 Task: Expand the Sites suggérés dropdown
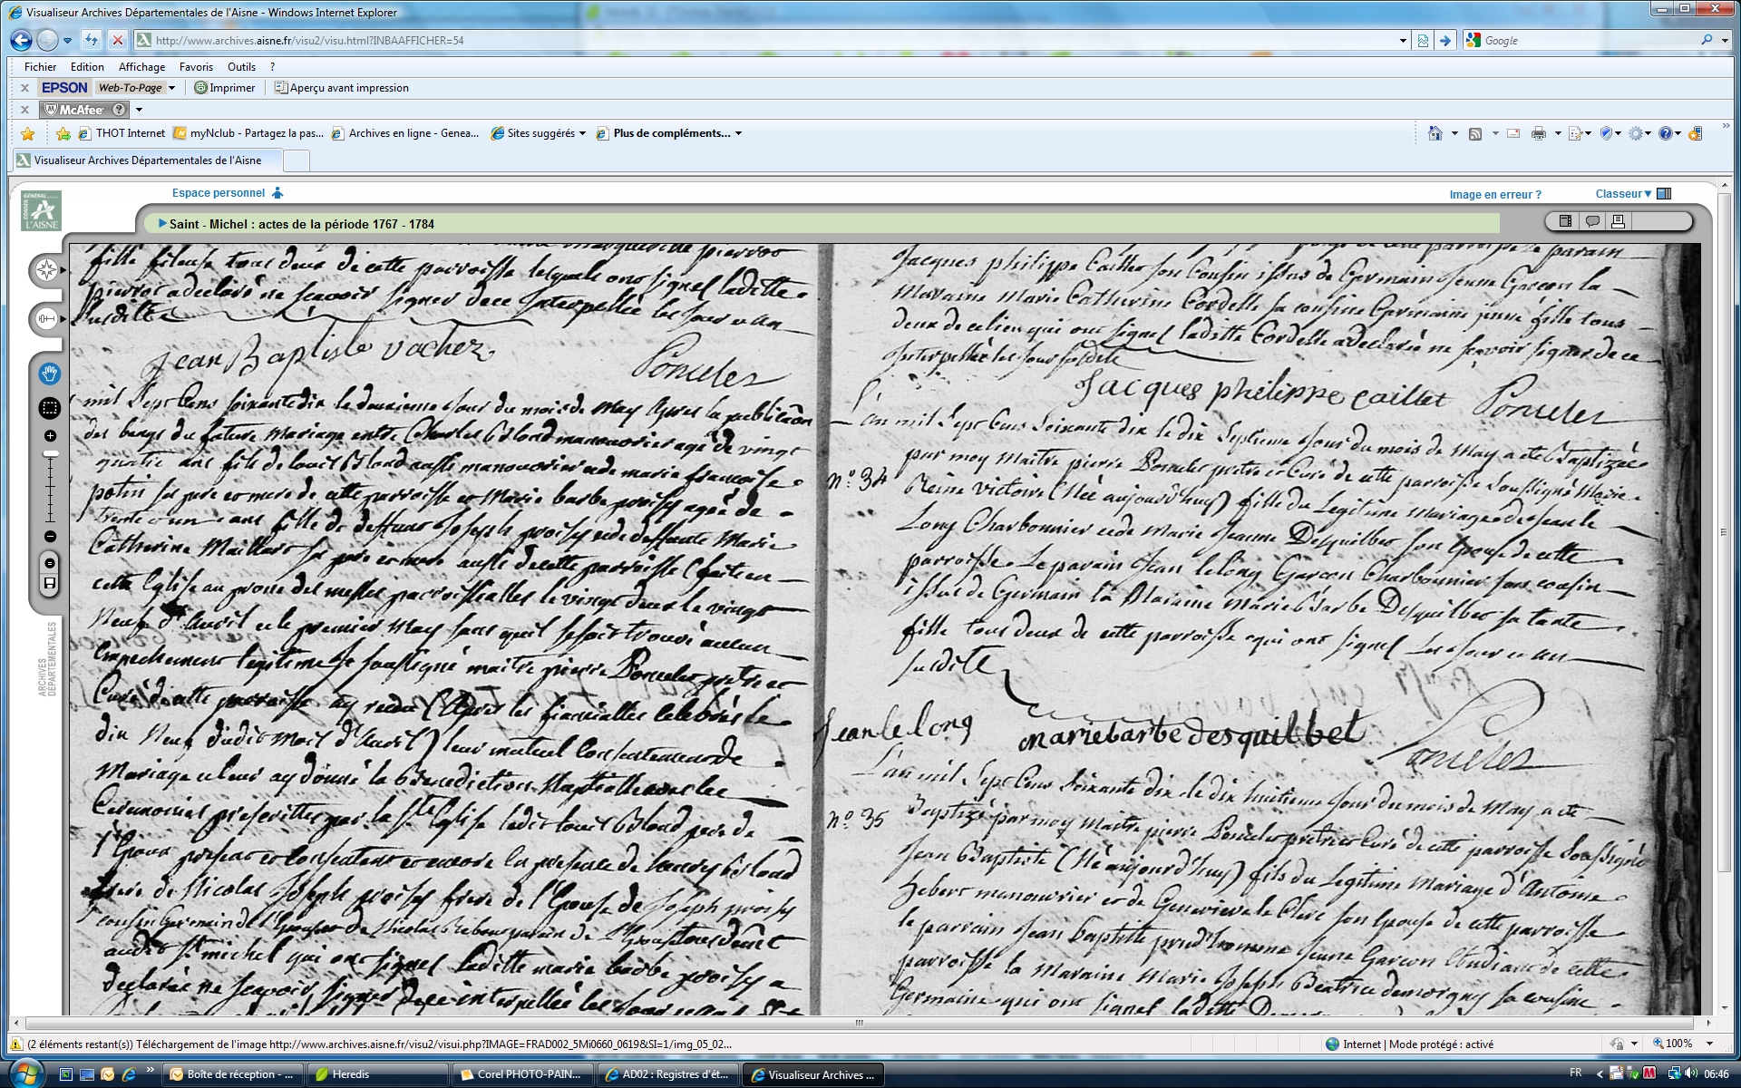[x=582, y=133]
